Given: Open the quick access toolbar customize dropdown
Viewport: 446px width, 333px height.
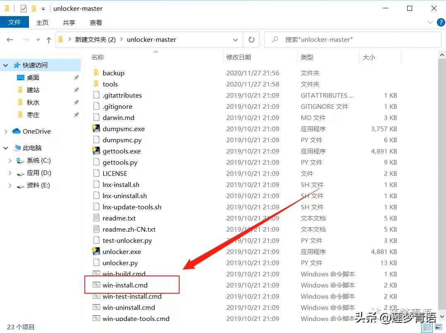Looking at the screenshot, I should pos(43,9).
